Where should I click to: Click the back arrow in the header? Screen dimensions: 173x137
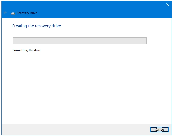(x=5, y=13)
